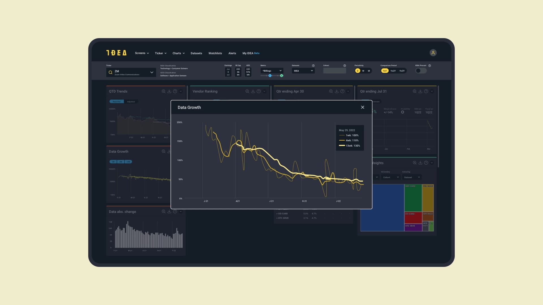
Task: Switch Periodicity to W (weekly)
Action: tap(363, 71)
